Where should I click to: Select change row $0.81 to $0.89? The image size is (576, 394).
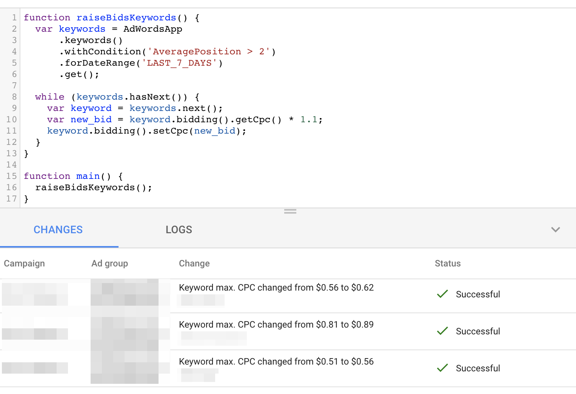tap(276, 325)
